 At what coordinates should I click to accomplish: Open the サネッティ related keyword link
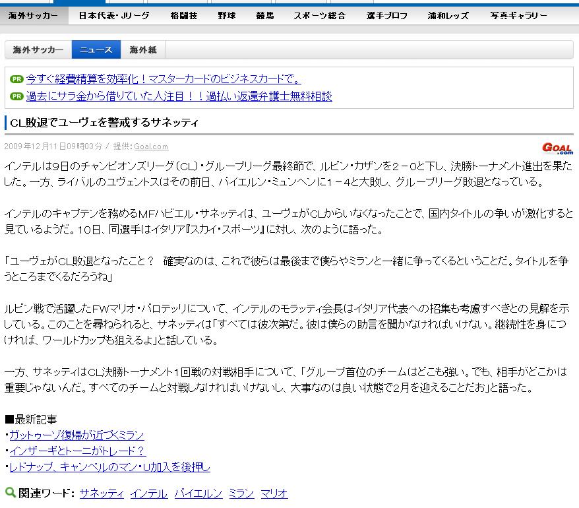click(x=102, y=493)
